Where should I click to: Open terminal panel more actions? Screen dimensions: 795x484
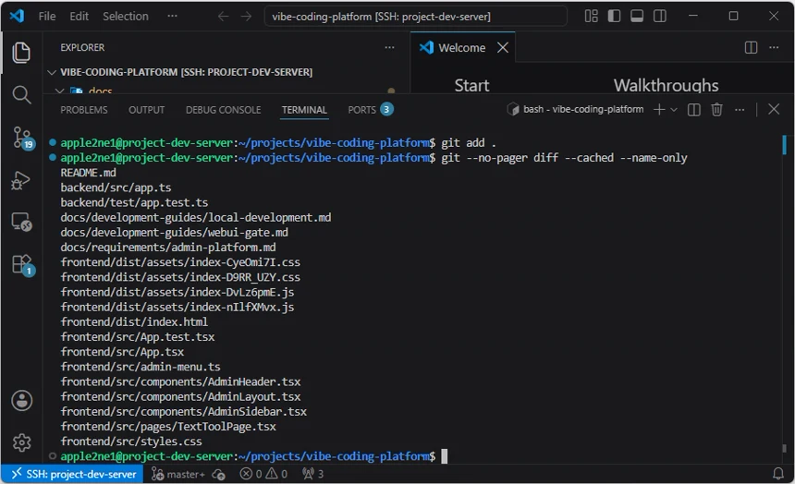[x=740, y=110]
